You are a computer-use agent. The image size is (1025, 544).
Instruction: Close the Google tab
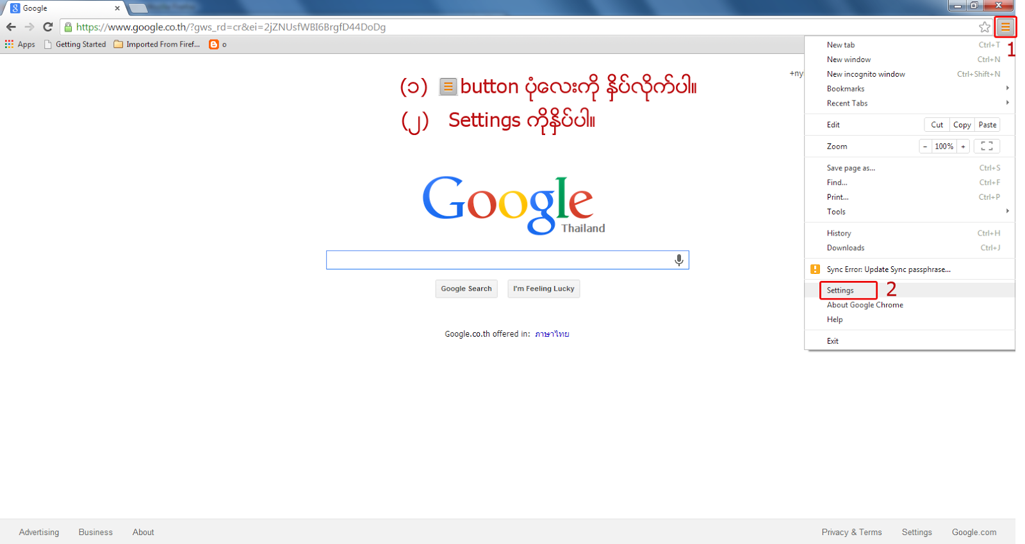tap(117, 8)
